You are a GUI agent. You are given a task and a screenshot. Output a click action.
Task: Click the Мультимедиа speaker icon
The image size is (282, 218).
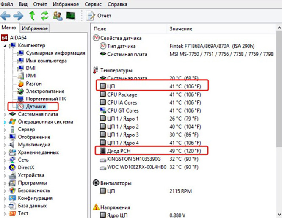(x=12, y=145)
